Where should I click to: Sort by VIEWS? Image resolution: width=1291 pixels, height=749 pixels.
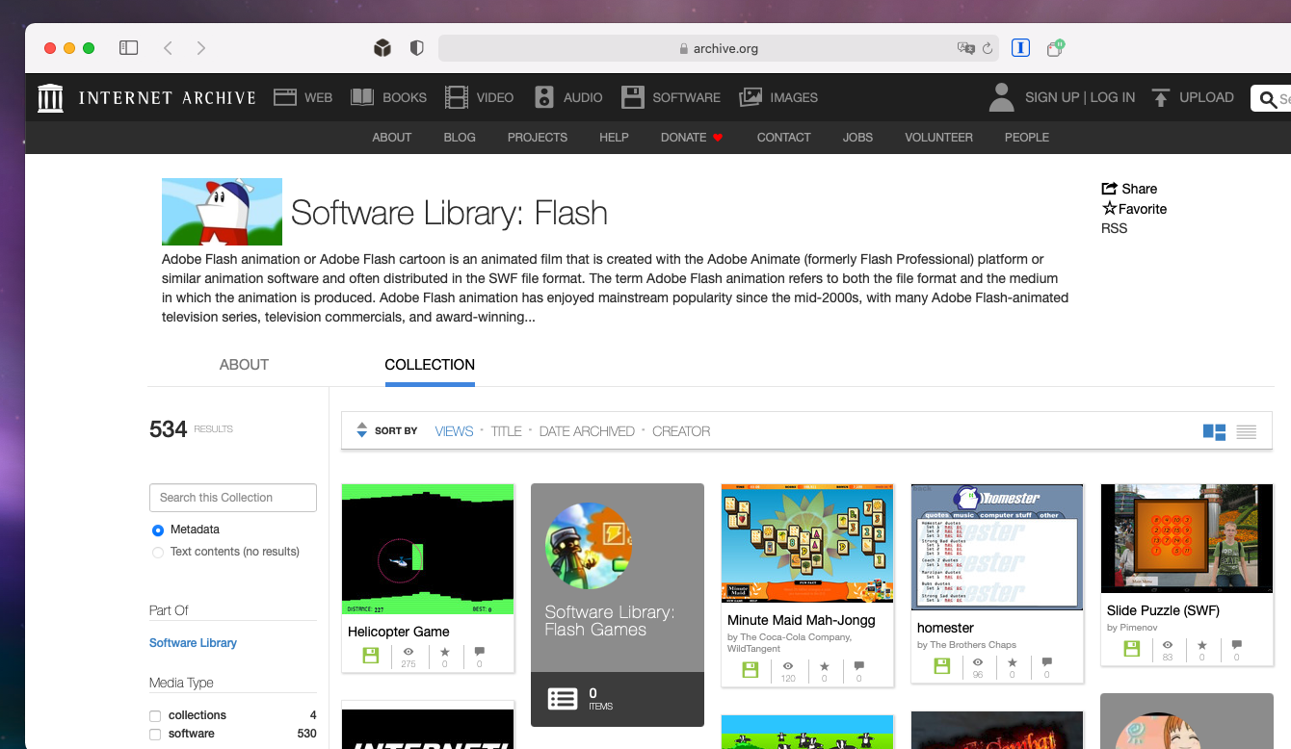pyautogui.click(x=454, y=431)
